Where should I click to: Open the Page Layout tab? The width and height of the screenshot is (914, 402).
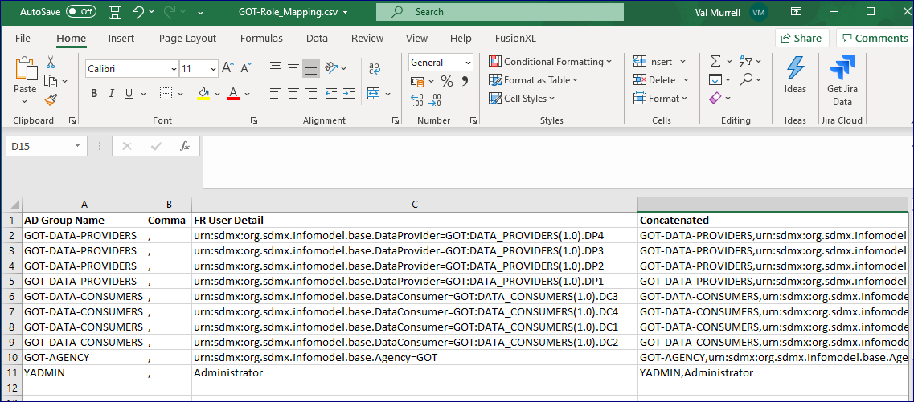coord(187,38)
